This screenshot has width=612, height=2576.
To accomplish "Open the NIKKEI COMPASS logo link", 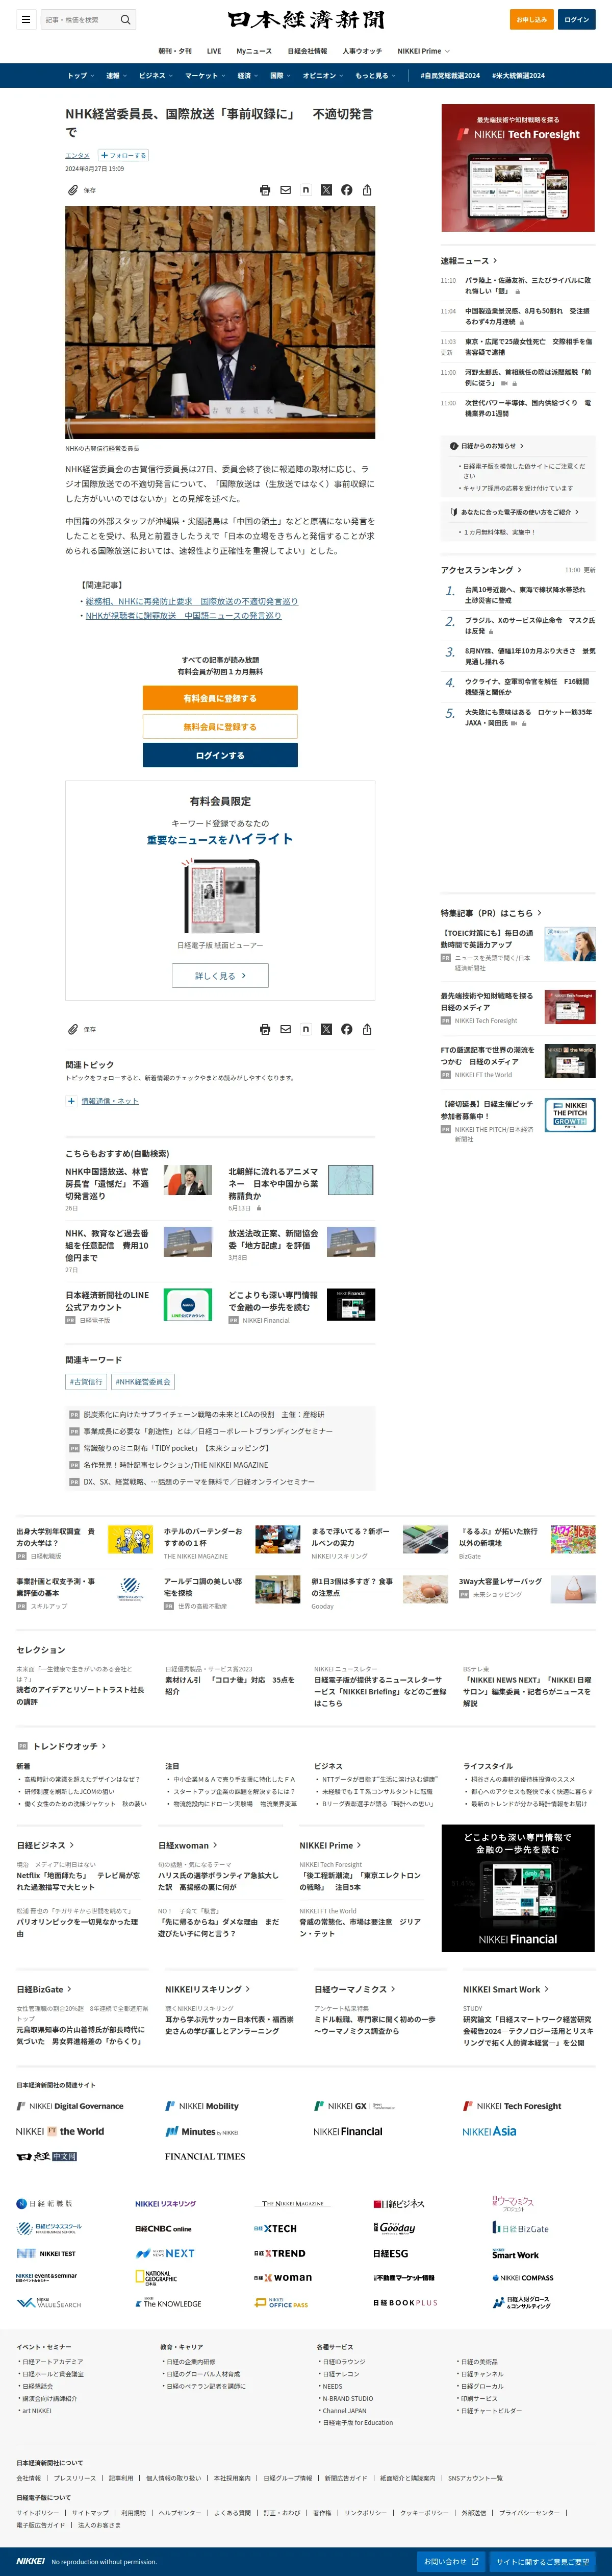I will (523, 2278).
